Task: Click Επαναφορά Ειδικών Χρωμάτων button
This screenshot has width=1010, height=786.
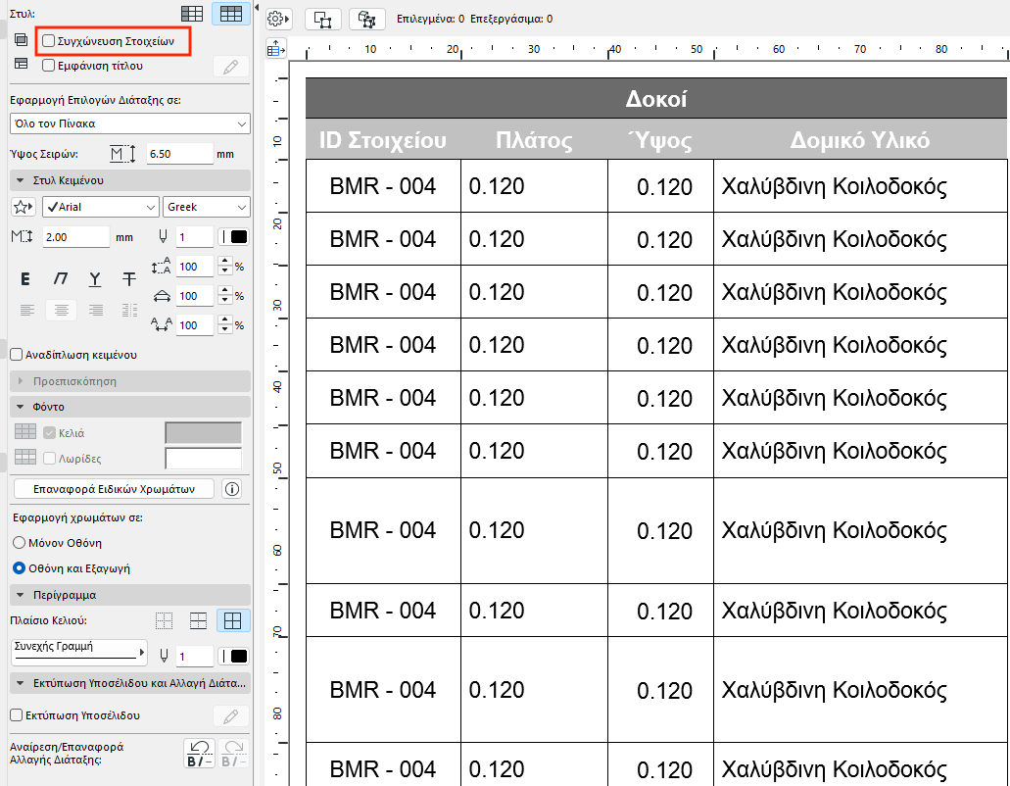Action: [114, 489]
